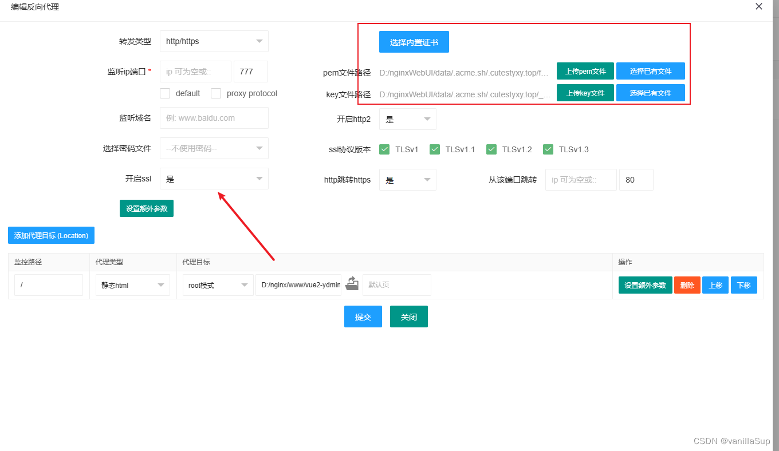Open the http跳转https dropdown
779x451 pixels.
[x=408, y=180]
